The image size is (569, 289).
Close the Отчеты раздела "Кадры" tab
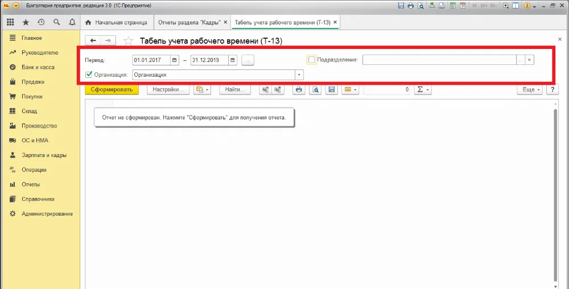click(x=225, y=23)
